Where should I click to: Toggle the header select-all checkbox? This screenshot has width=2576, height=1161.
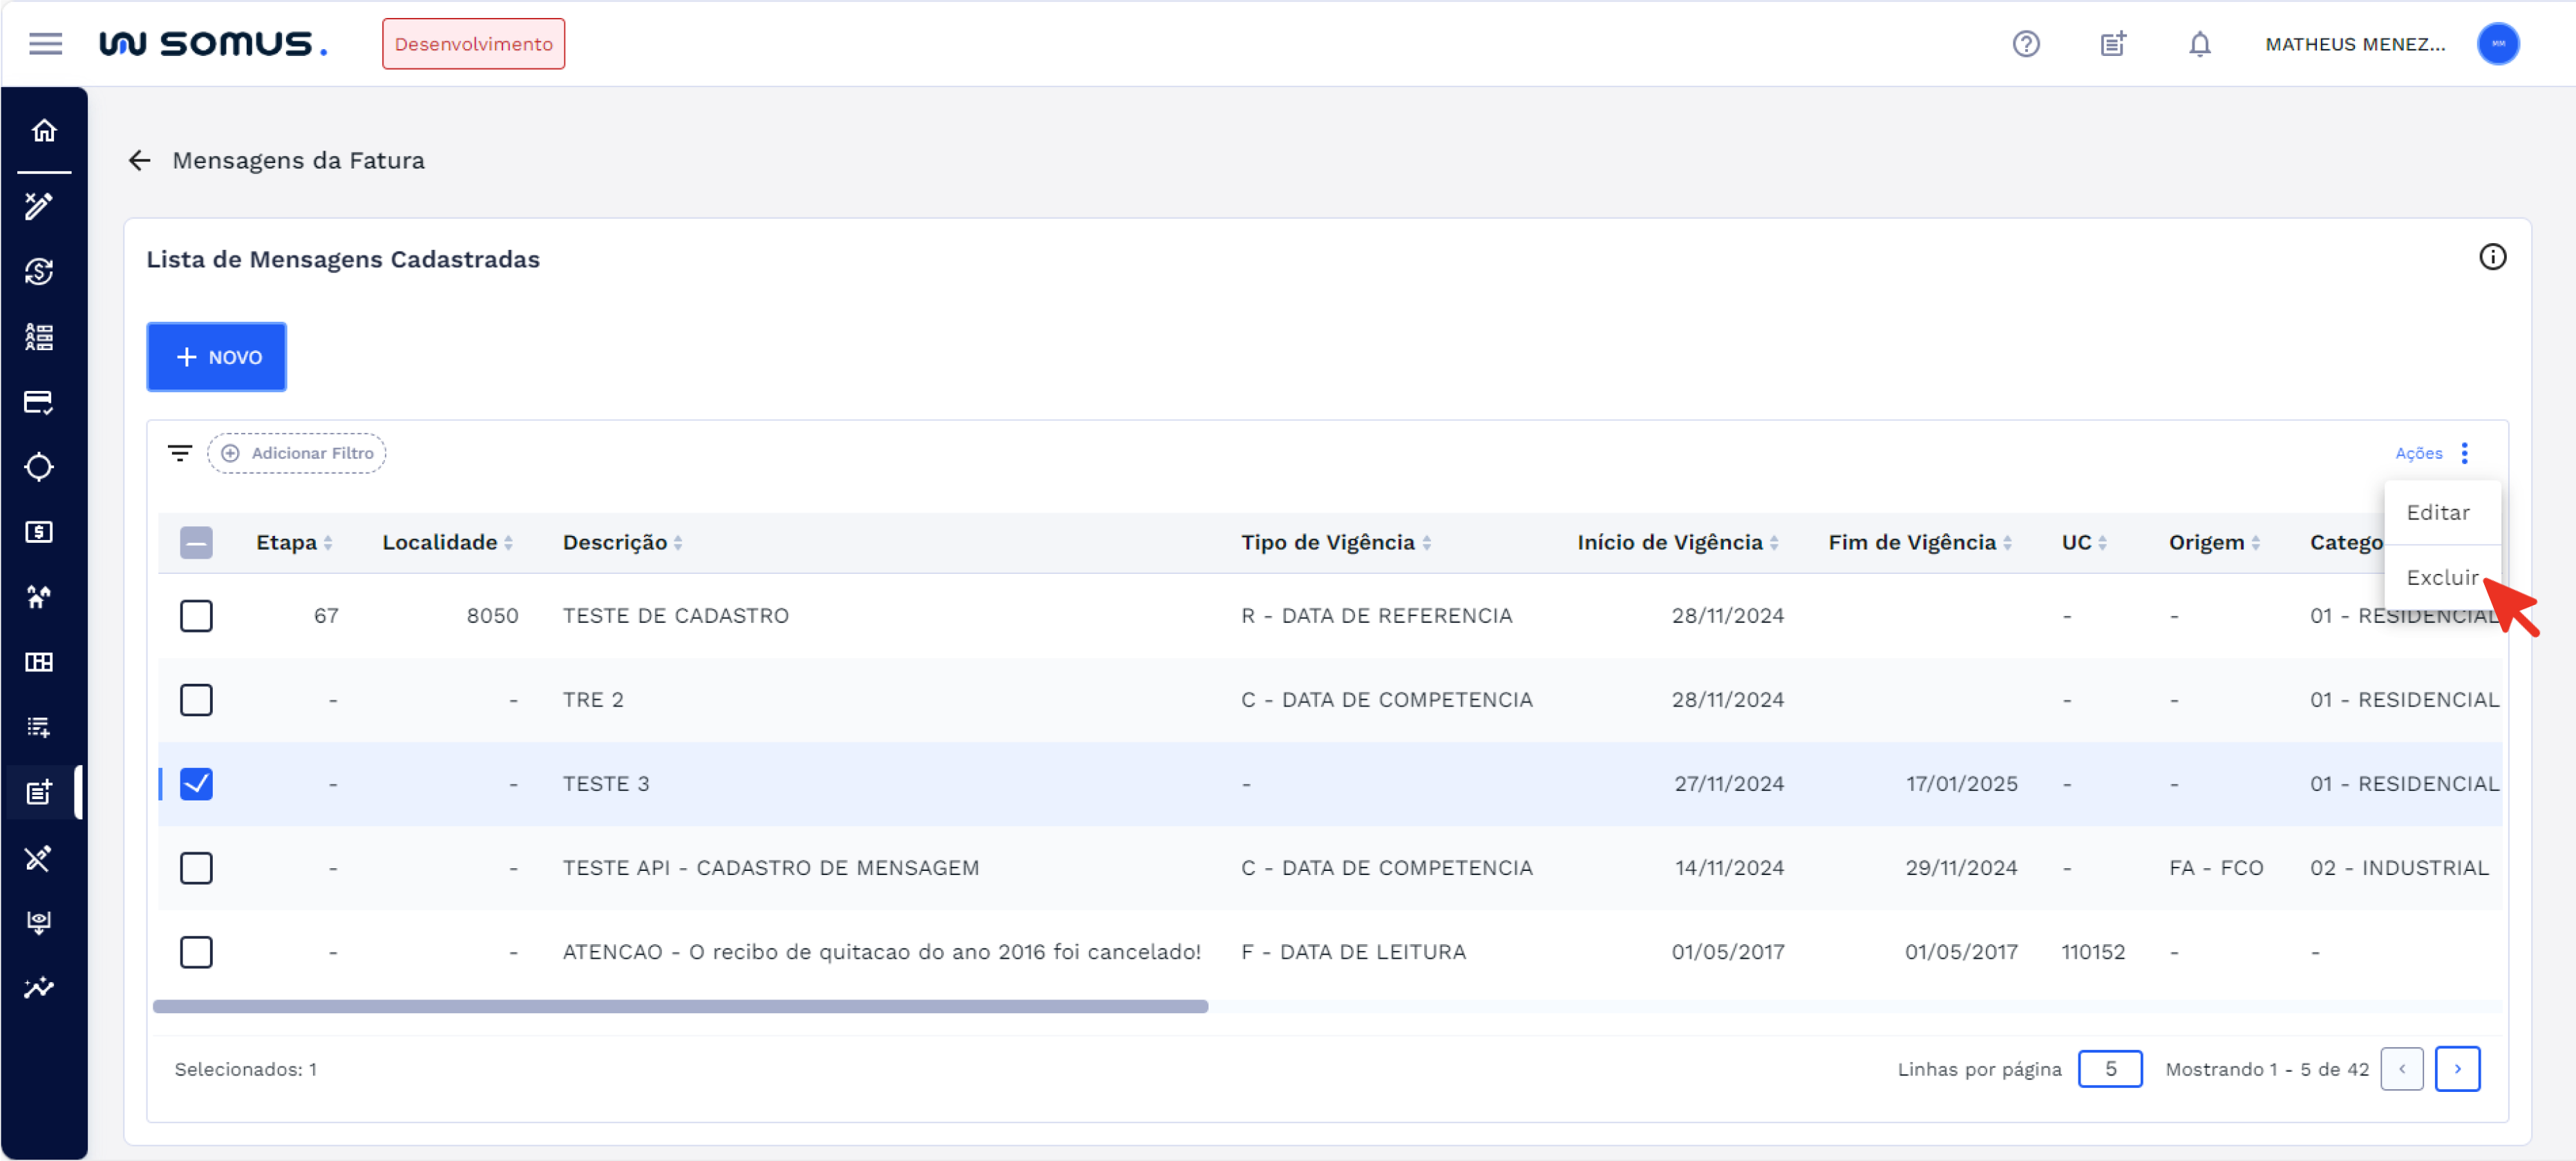196,543
